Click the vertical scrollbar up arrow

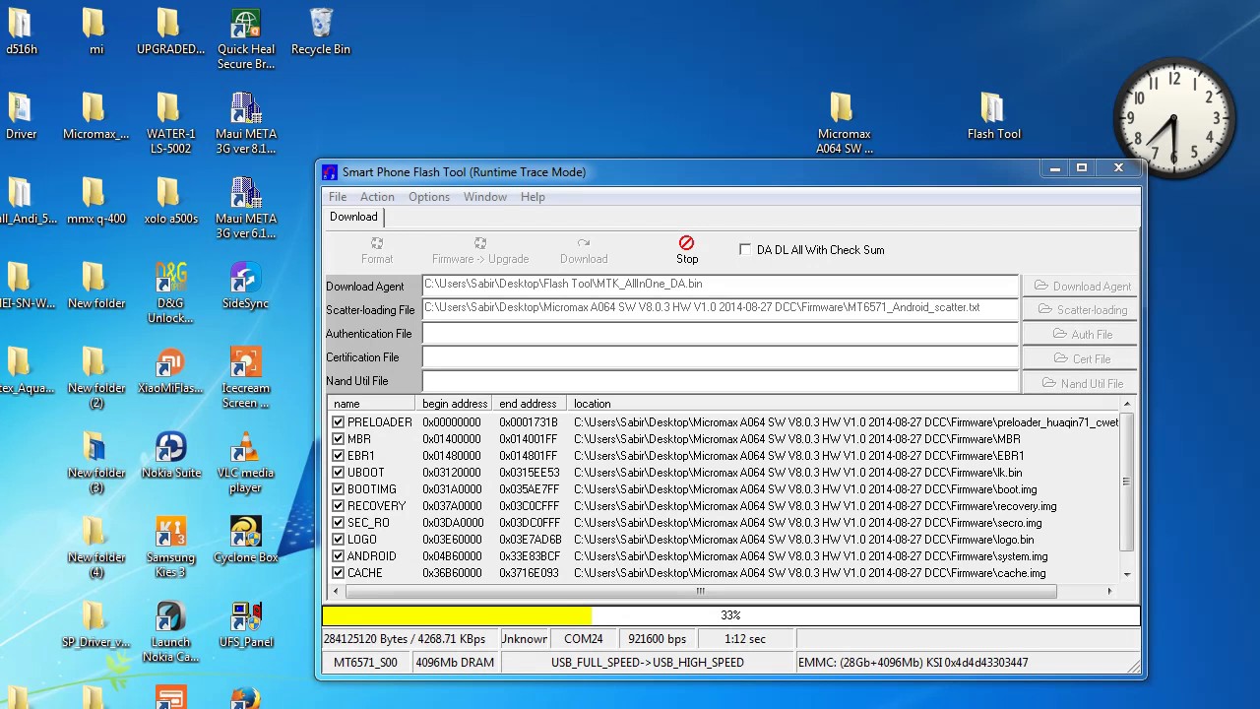[x=1126, y=404]
